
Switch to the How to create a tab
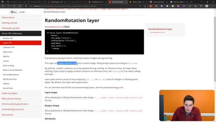click(x=179, y=2)
